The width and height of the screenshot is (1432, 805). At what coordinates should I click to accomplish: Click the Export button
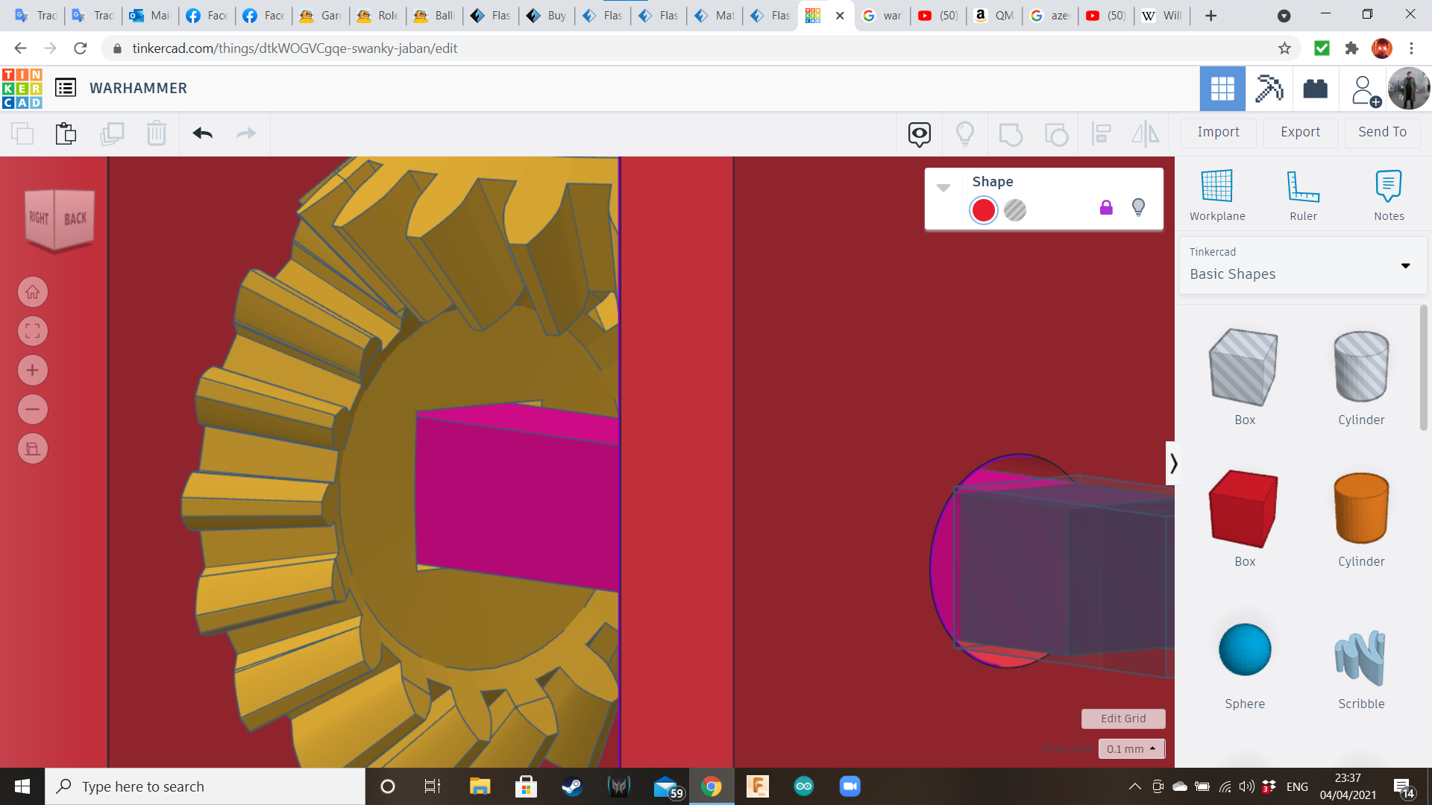point(1299,132)
